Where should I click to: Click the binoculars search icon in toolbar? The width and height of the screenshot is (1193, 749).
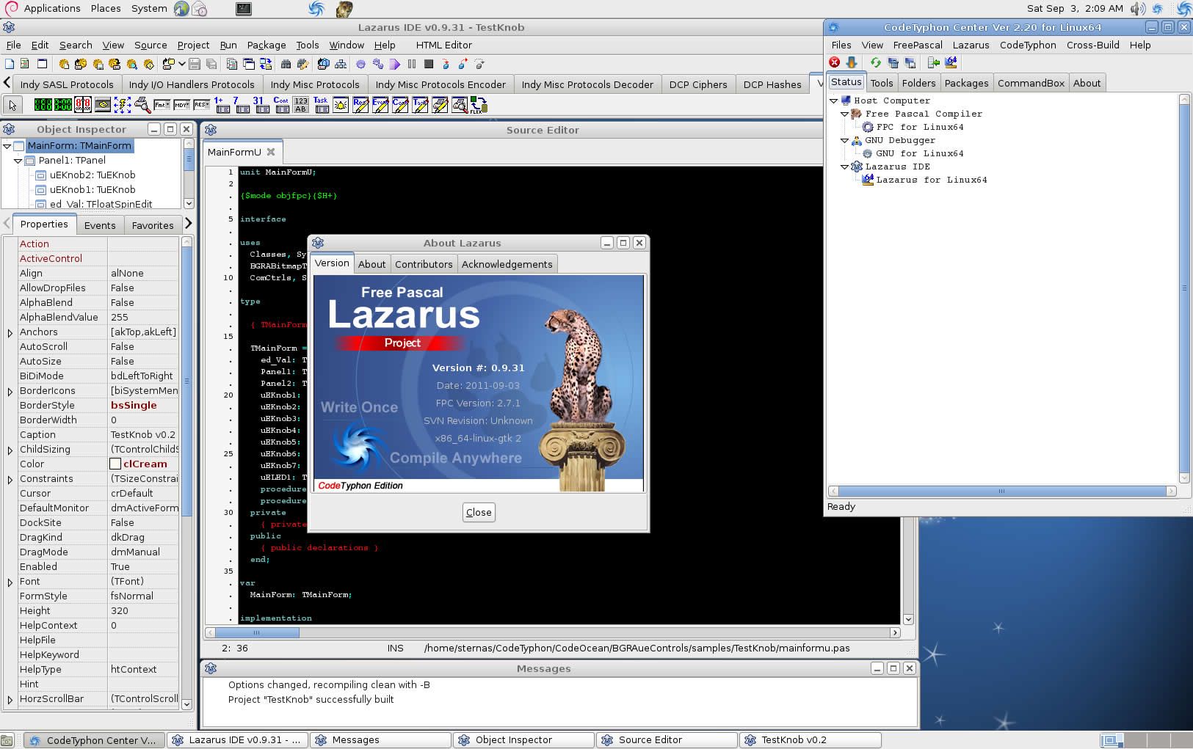click(x=286, y=64)
